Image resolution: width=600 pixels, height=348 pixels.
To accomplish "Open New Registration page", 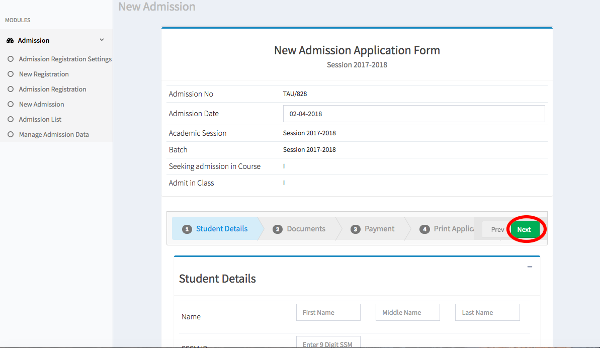I will tap(44, 74).
